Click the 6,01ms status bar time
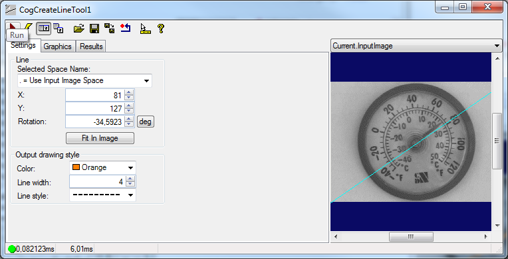Viewport: 508px width, 259px height. [x=82, y=249]
